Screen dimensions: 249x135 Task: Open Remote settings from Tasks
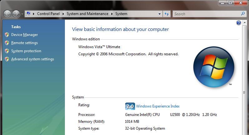[x=24, y=43]
